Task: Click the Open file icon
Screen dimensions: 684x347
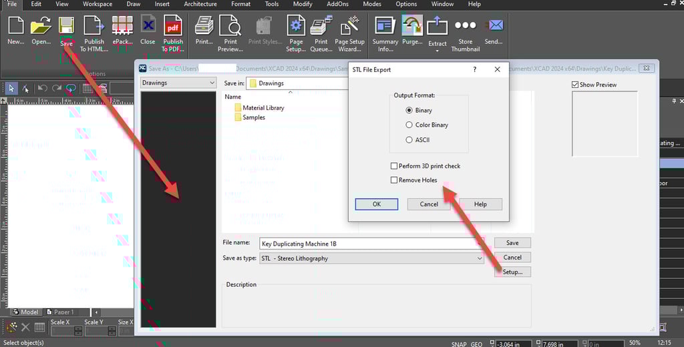Action: pos(41,26)
